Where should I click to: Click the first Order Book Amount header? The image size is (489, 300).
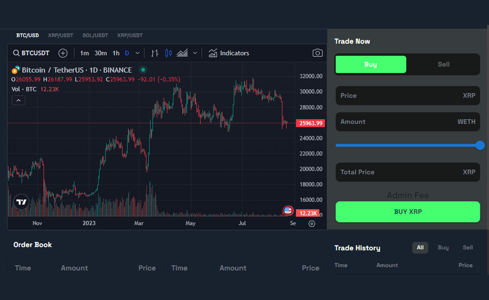74,268
